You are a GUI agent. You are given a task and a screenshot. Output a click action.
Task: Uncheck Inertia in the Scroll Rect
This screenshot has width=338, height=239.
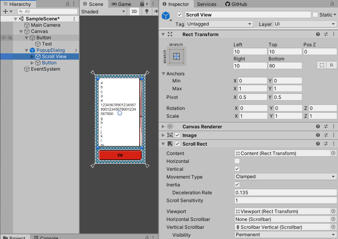point(237,184)
